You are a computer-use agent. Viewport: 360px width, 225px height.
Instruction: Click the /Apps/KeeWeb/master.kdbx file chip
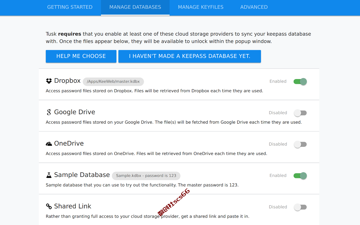pos(113,82)
